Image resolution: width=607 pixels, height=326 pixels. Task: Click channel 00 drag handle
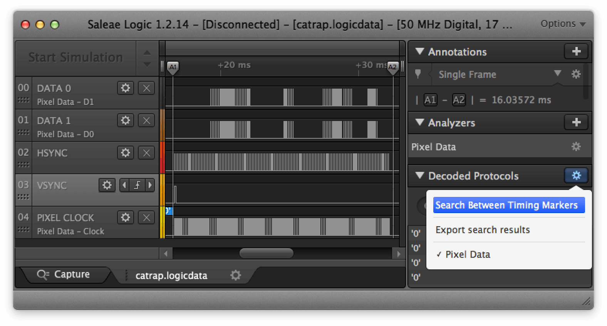coord(23,100)
